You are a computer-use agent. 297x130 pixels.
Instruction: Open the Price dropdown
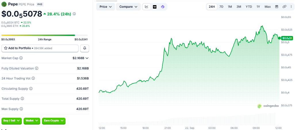click(106, 7)
